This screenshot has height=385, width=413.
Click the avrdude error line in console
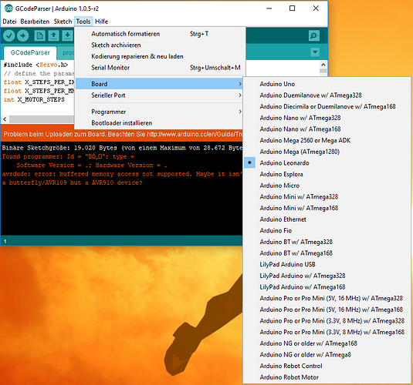click(122, 174)
